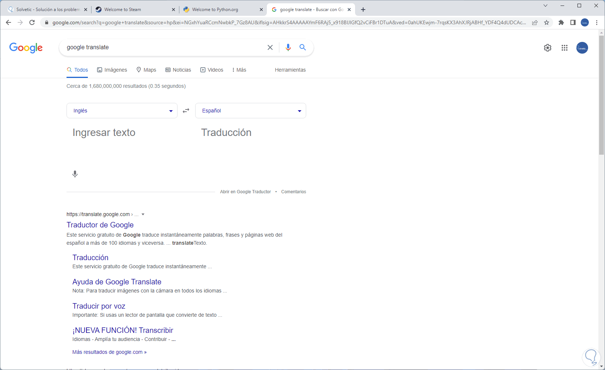Select the Todos results tab
Viewport: 605px width, 370px height.
(77, 70)
